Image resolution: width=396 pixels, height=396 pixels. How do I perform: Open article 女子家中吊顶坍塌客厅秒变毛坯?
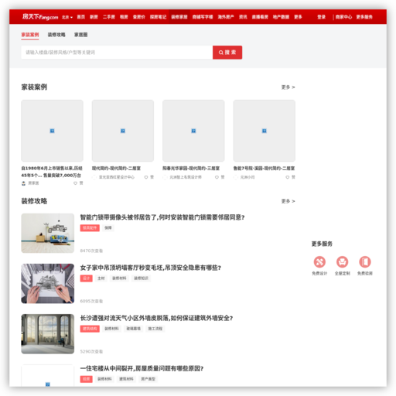151,268
